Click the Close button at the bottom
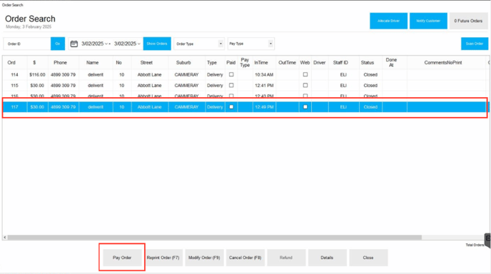Viewport: 491px width, 274px height. 368,258
